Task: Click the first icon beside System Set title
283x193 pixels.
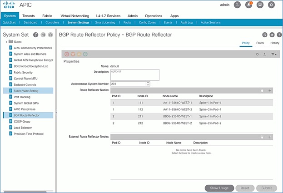Action: (36, 35)
